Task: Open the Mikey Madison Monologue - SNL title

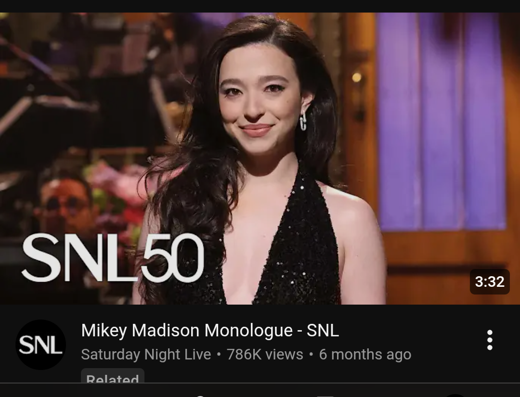Action: point(210,331)
